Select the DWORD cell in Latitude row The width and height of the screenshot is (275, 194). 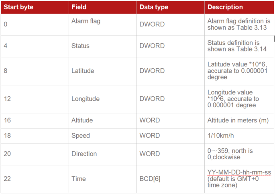pos(152,71)
